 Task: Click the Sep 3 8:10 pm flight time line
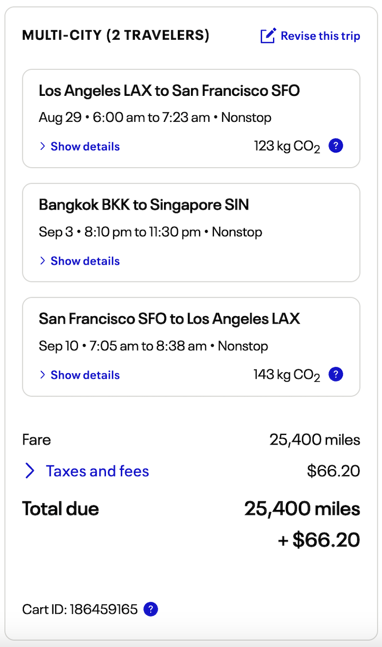coord(150,232)
